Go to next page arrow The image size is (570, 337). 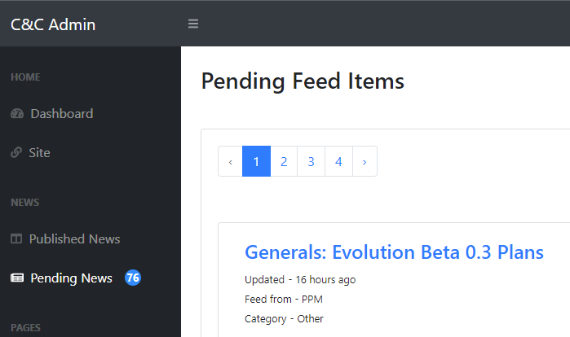(x=365, y=161)
